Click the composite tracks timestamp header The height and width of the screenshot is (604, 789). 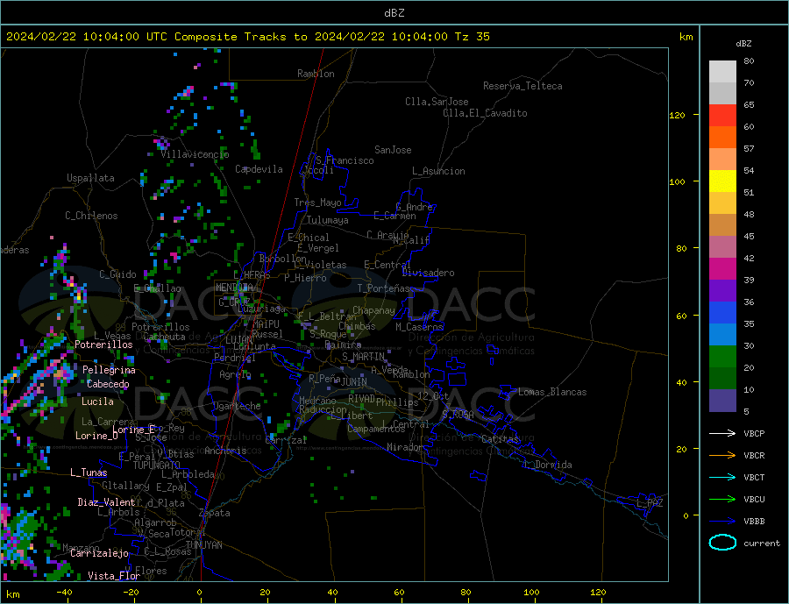coord(247,36)
